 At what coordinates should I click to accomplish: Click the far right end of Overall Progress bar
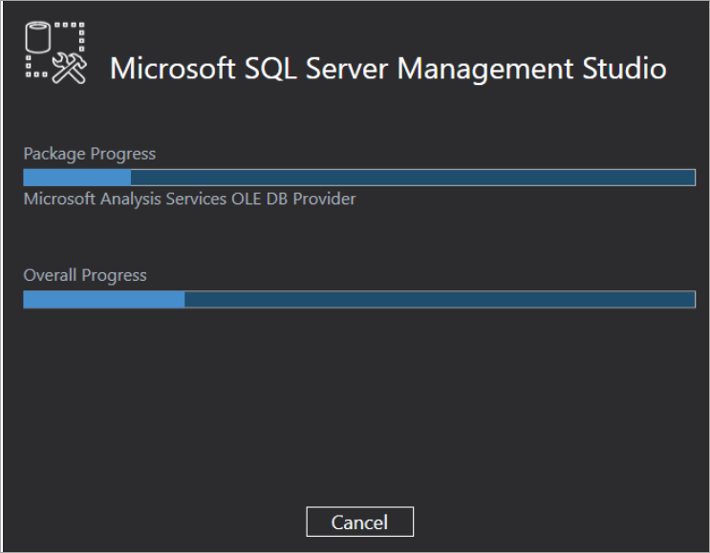click(x=692, y=299)
